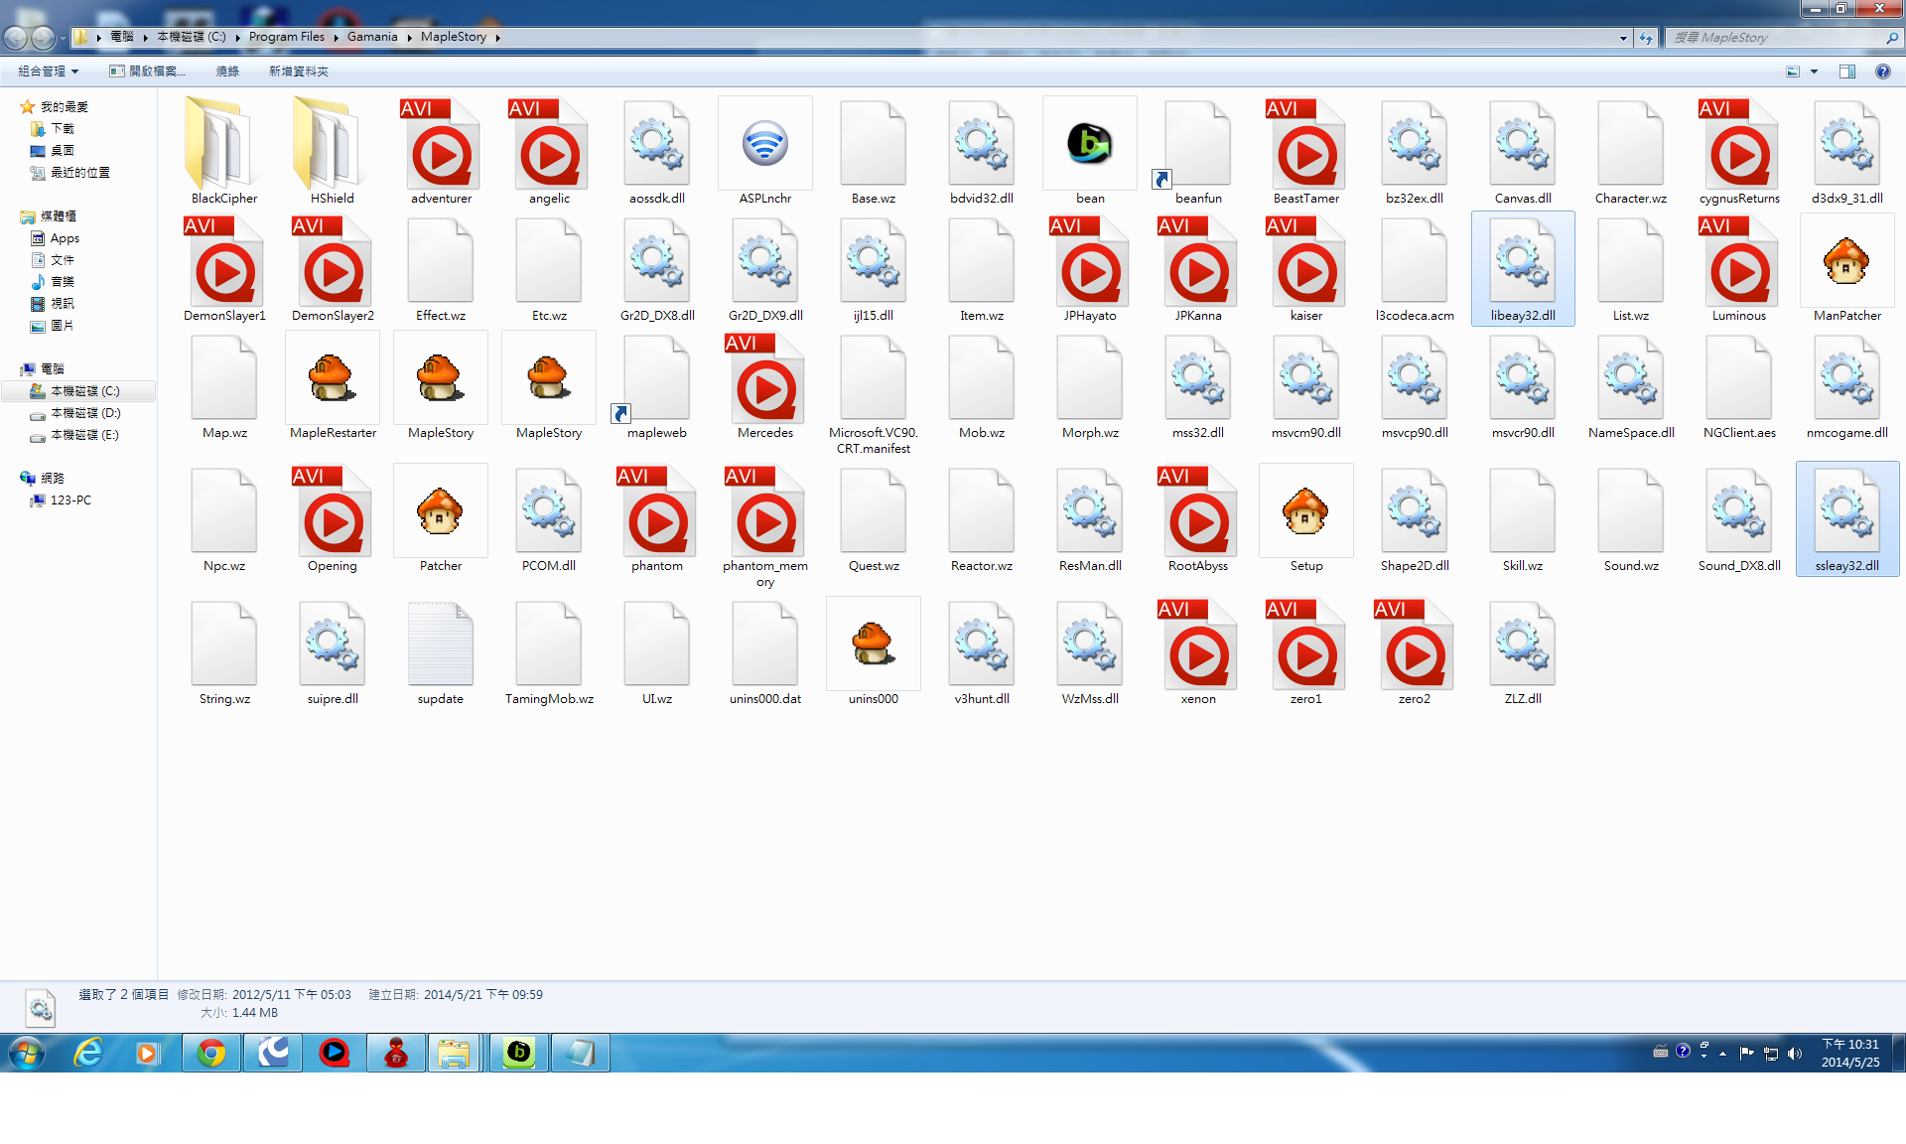Select the adventurer AVI video file
This screenshot has width=1906, height=1144.
coord(441,151)
